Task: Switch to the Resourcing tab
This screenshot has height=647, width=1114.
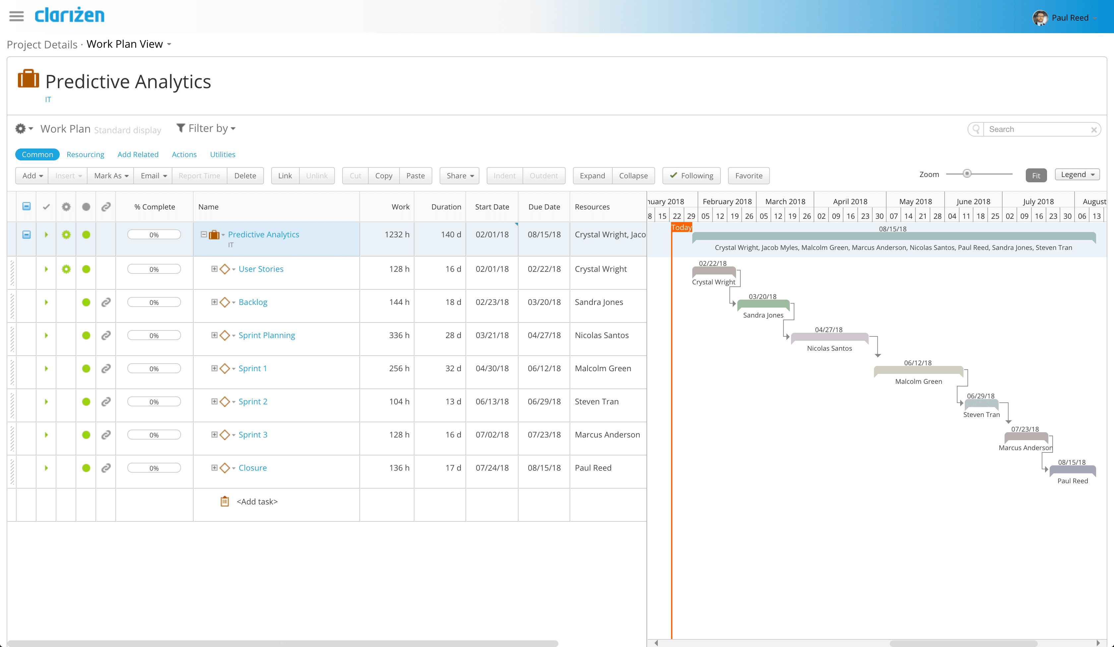Action: (x=85, y=154)
